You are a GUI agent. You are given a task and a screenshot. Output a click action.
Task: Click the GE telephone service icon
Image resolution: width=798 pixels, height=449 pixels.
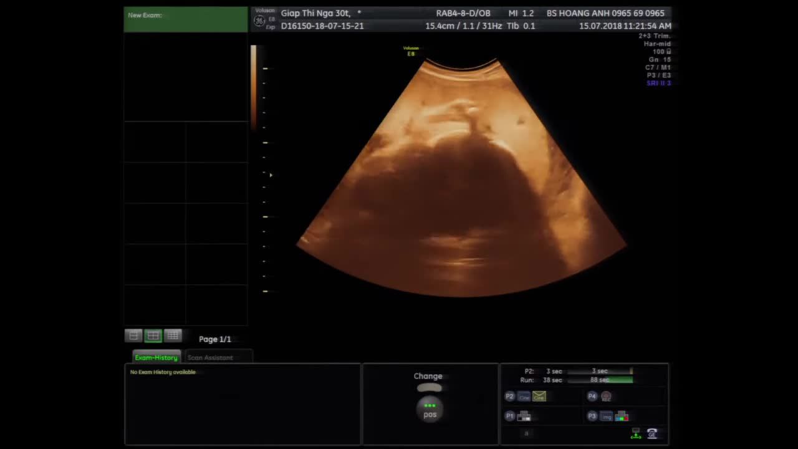click(x=652, y=434)
